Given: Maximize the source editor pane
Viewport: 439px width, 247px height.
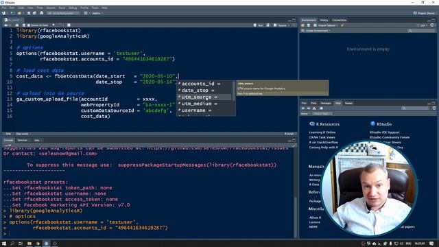Looking at the screenshot, I should pyautogui.click(x=294, y=20).
